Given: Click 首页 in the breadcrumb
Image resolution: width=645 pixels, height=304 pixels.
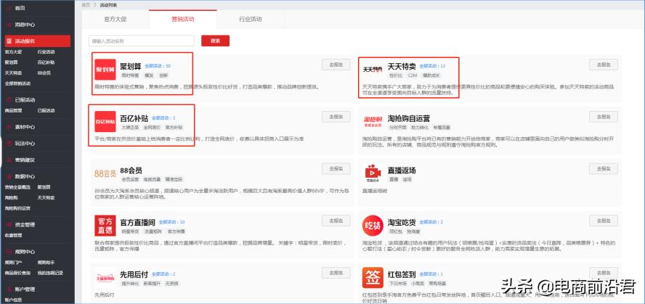Looking at the screenshot, I should tap(86, 5).
